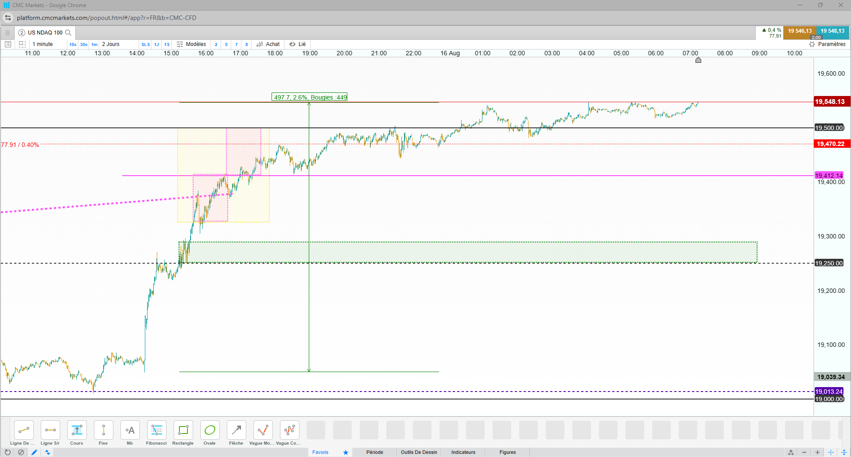This screenshot has width=851, height=457.
Task: Click the Achat buy button
Action: click(x=268, y=44)
